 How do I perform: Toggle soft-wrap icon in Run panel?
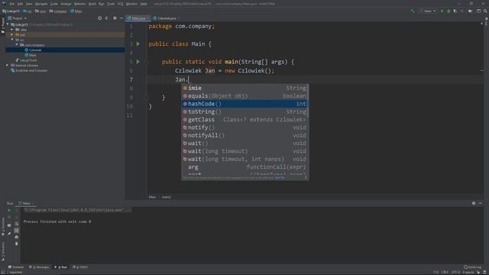point(17,224)
